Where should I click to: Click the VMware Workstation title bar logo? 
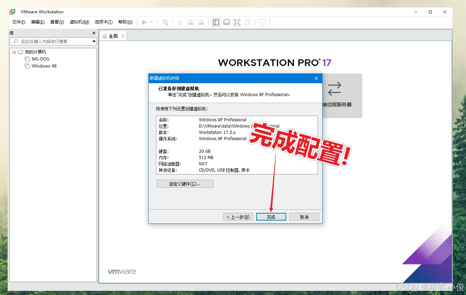tap(12, 12)
